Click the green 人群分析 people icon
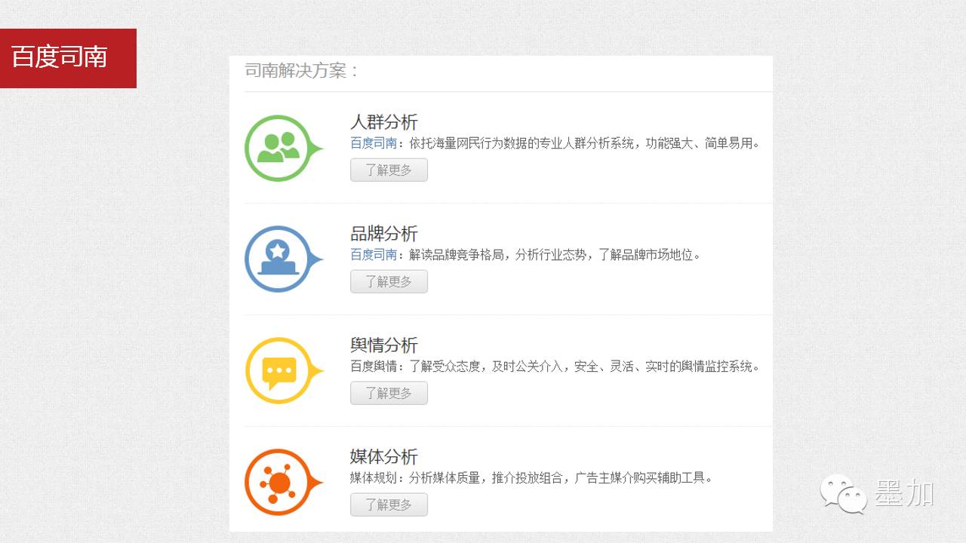 tap(283, 149)
